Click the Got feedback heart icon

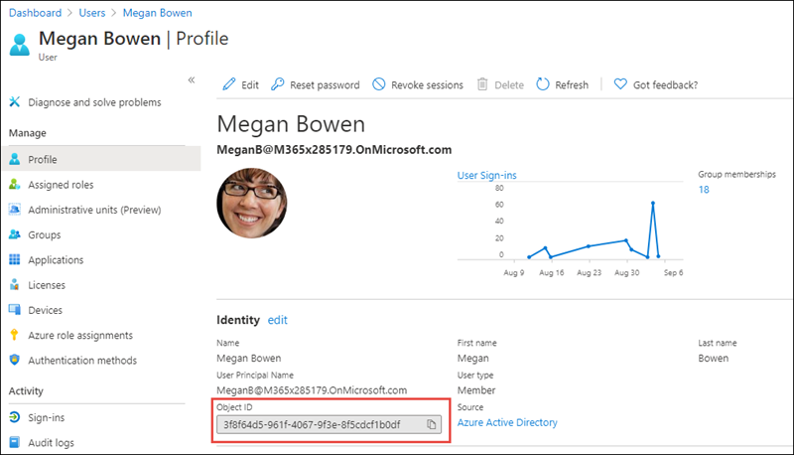coord(620,84)
